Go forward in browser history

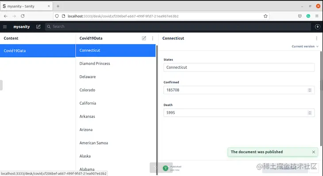coord(14,16)
